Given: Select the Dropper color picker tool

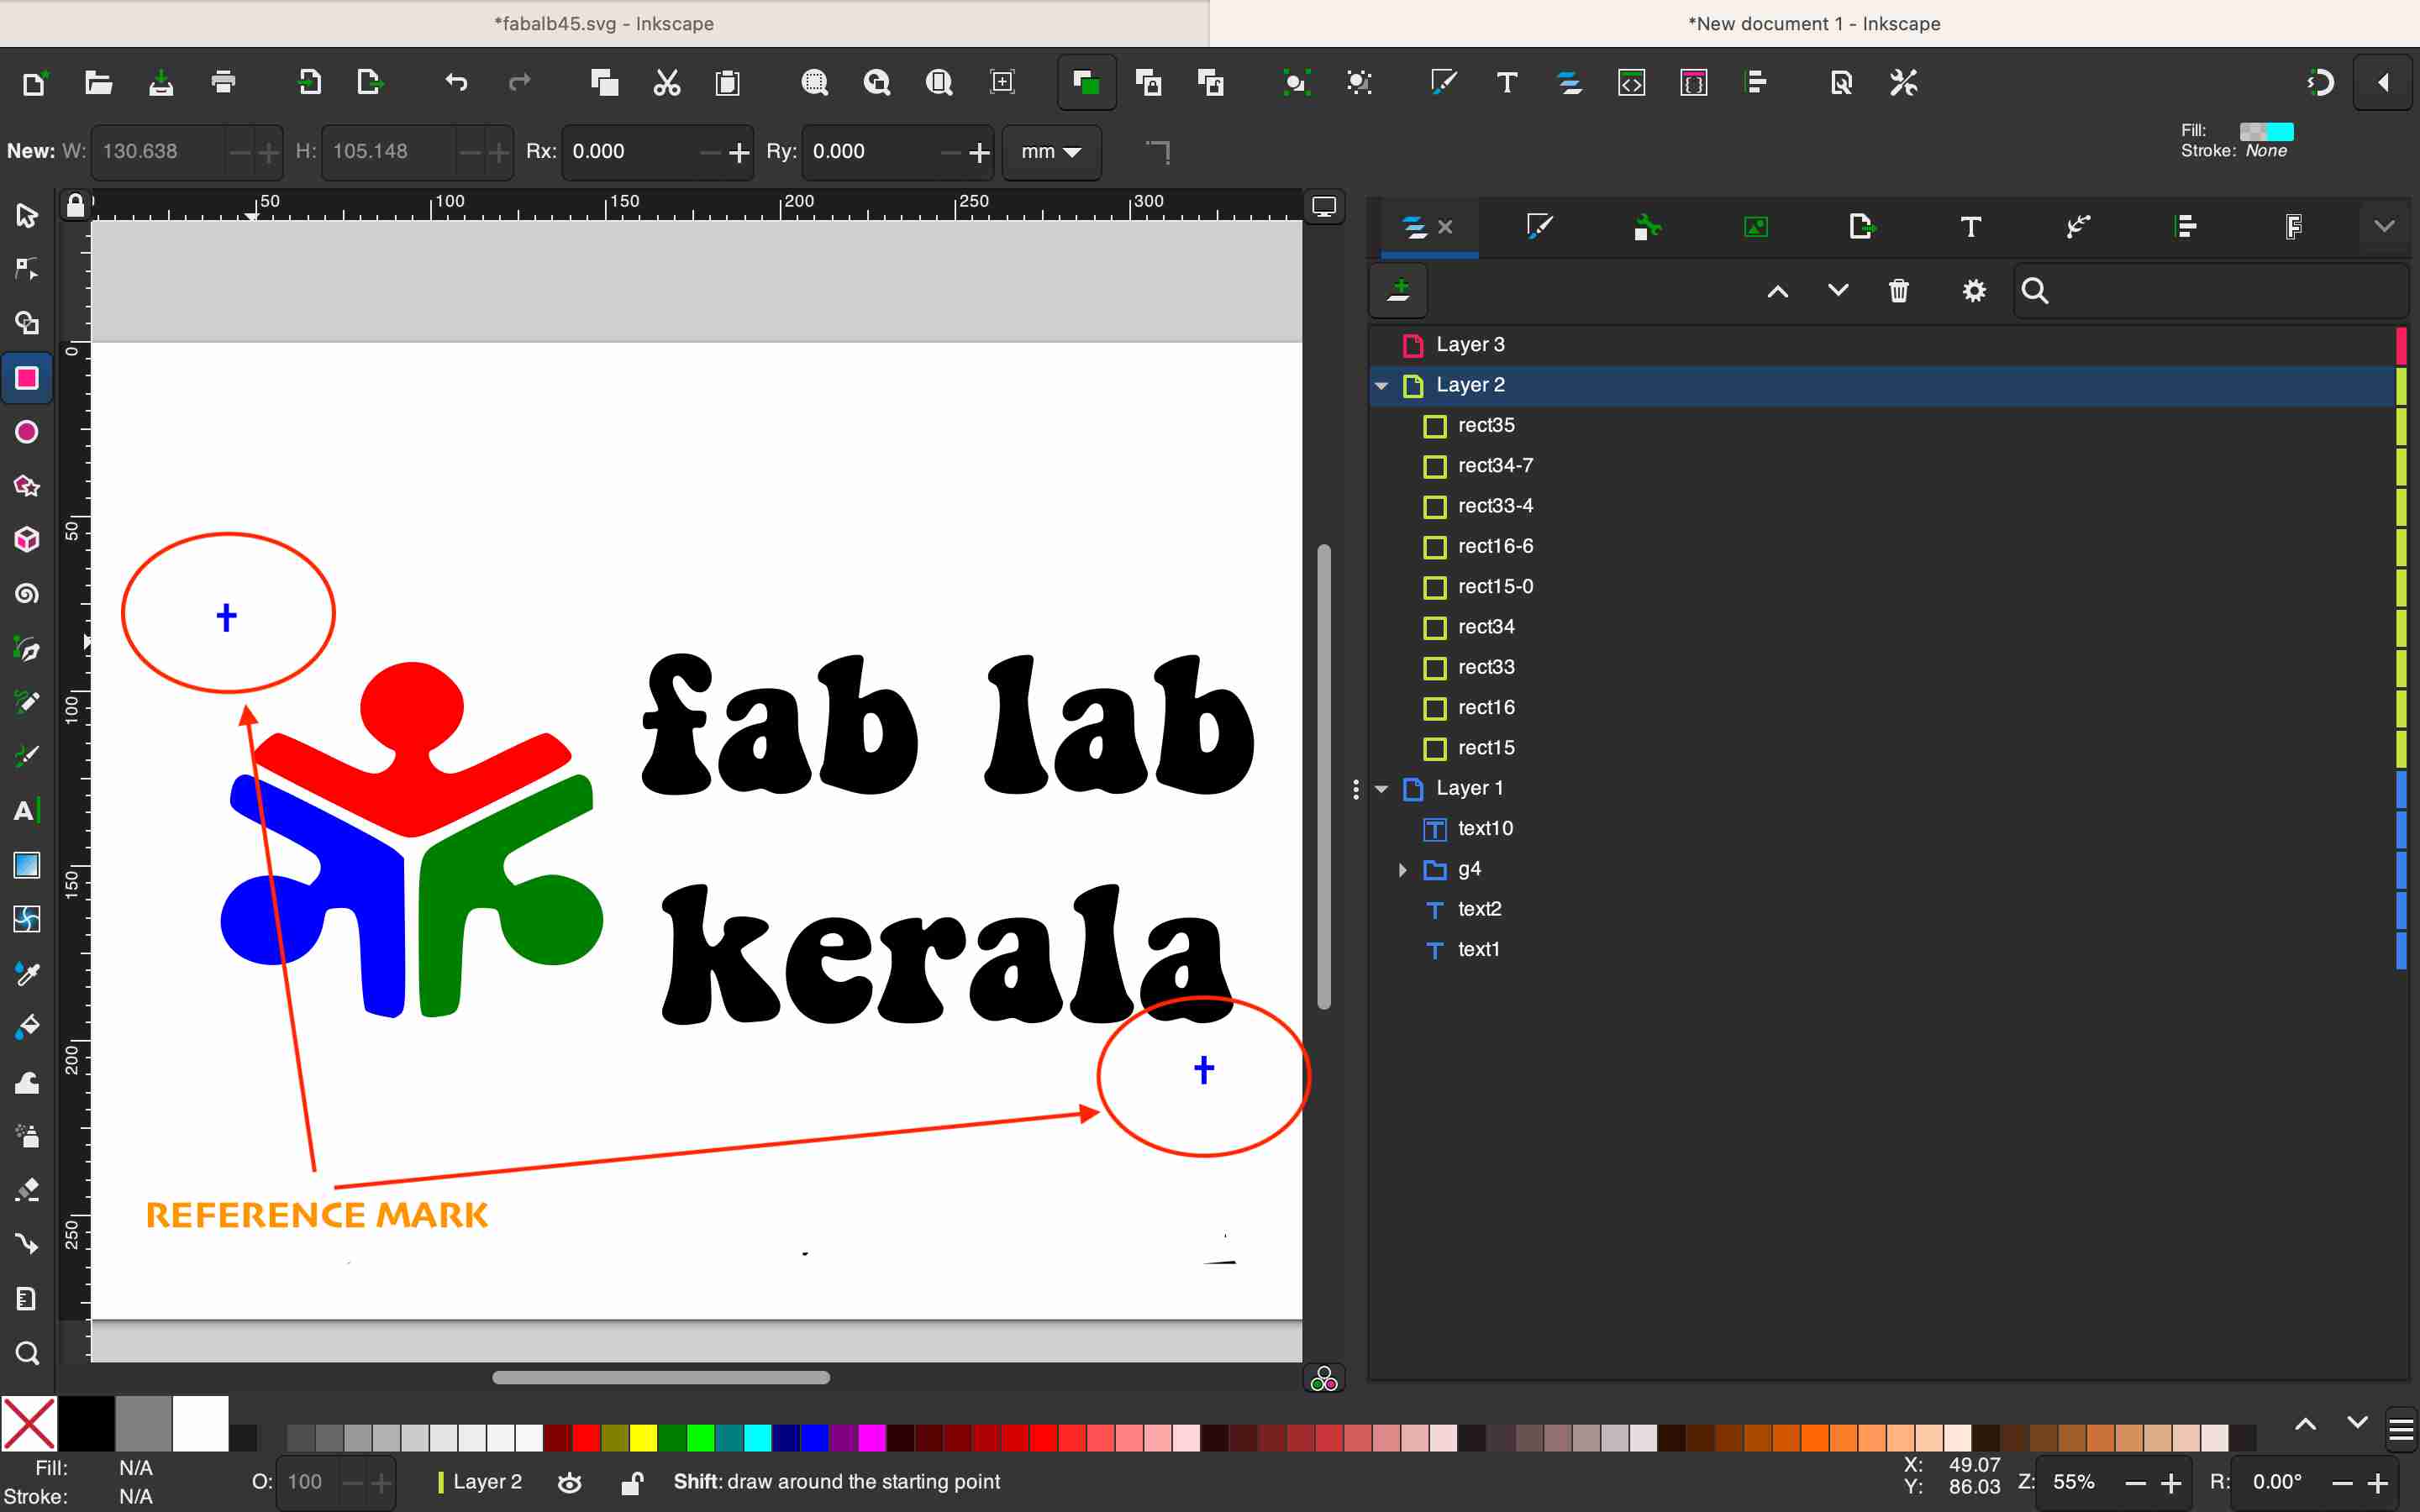Looking at the screenshot, I should click(x=27, y=974).
